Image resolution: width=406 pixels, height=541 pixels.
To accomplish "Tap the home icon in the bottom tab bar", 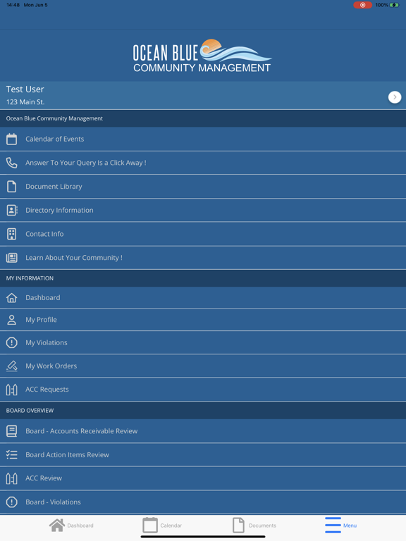I will (x=57, y=525).
